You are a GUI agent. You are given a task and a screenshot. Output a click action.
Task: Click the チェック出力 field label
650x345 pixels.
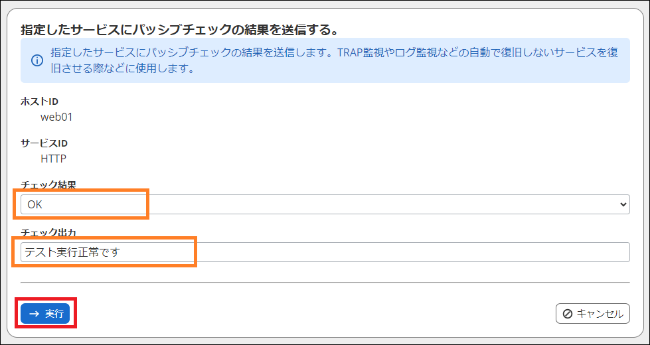[x=48, y=233]
